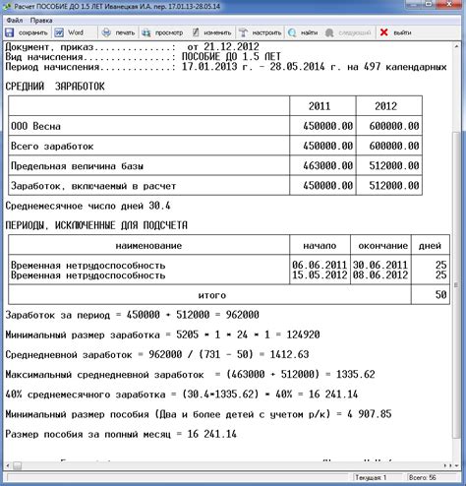
Task: Click the Среднедневной заработок 1412.63 line
Action: [x=157, y=355]
